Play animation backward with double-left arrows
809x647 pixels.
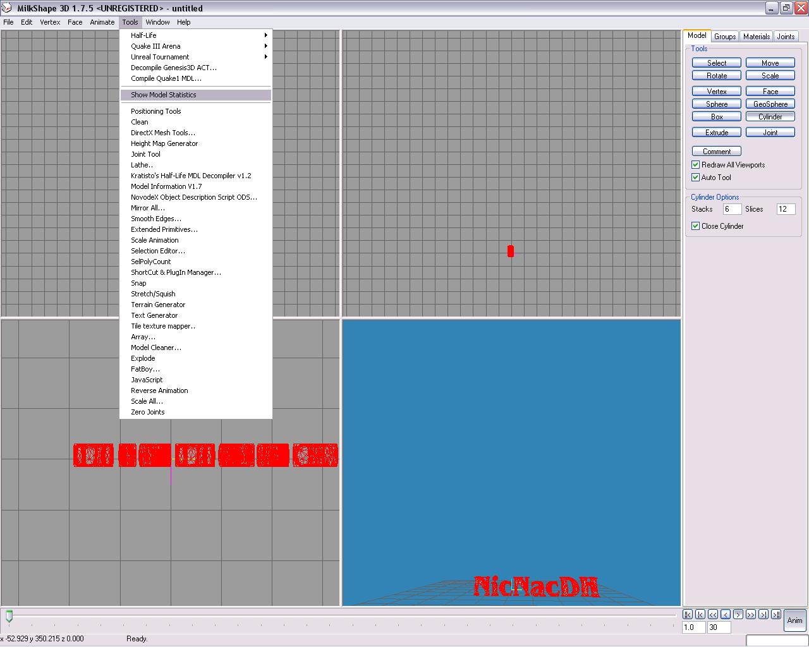click(713, 614)
